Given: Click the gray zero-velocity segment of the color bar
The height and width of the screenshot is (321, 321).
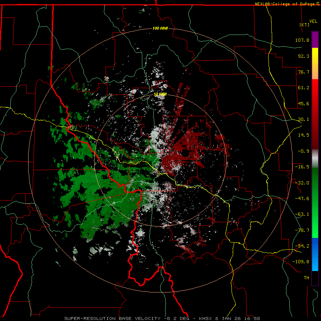Looking at the screenshot, I should coord(315,159).
